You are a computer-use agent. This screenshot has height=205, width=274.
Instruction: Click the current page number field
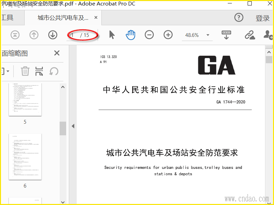coord(72,35)
